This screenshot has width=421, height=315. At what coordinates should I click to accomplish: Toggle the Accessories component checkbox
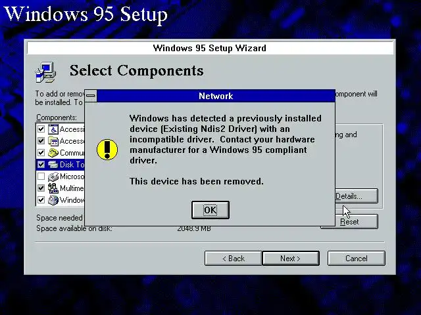point(41,141)
